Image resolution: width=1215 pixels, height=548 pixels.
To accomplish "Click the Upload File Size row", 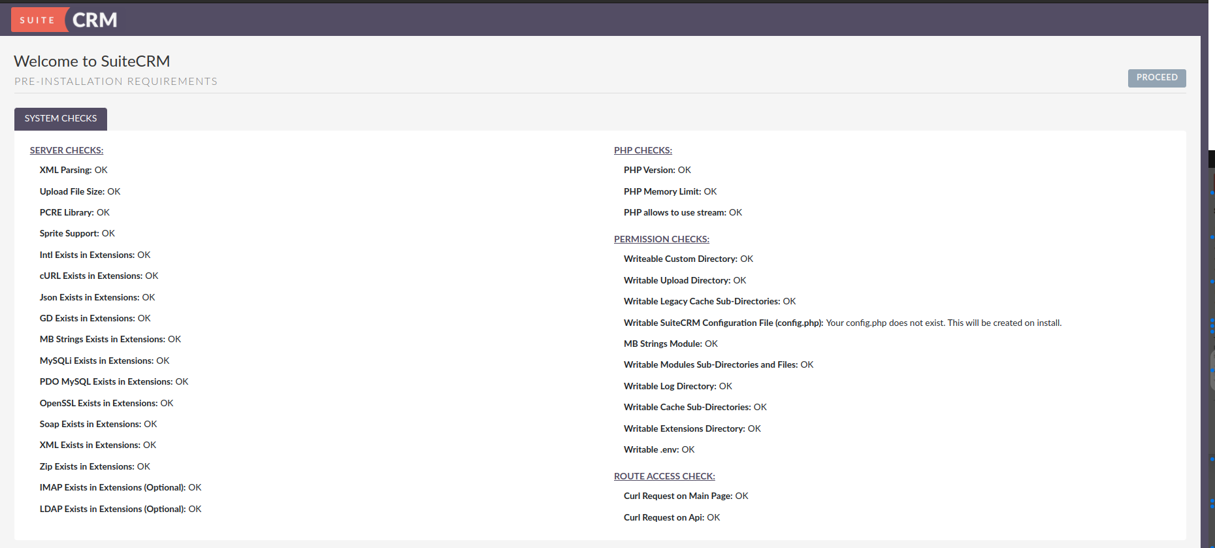I will pos(80,191).
